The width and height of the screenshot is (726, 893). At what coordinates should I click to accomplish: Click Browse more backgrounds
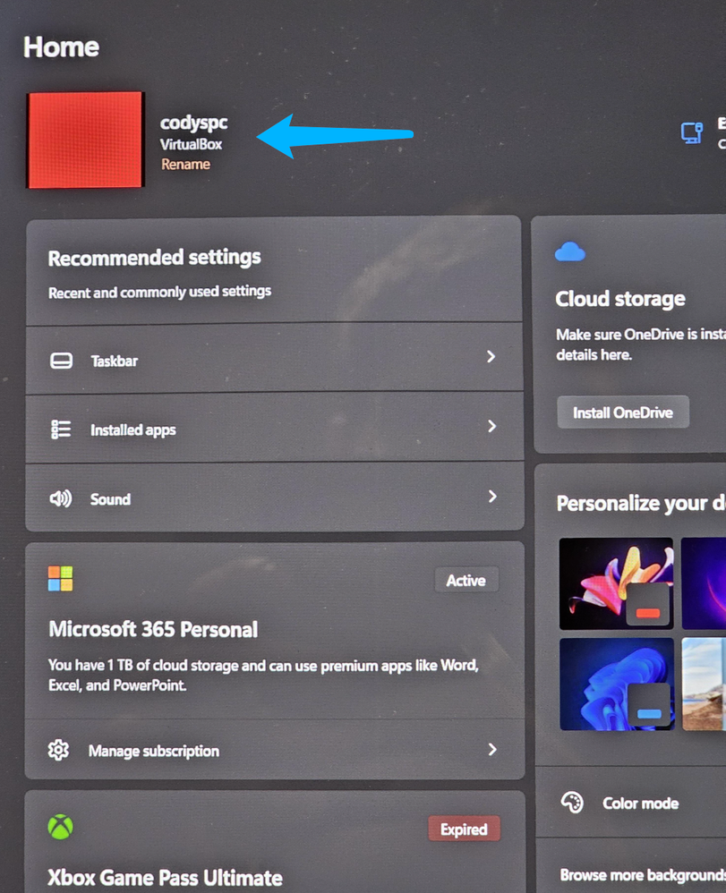click(643, 875)
